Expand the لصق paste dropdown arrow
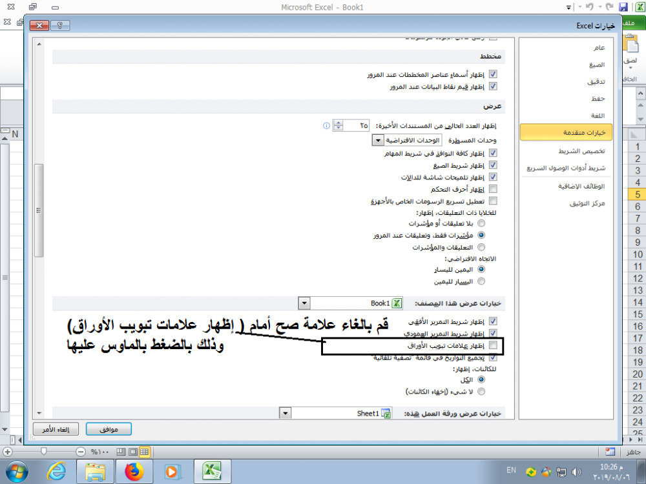This screenshot has height=484, width=646. (x=630, y=68)
